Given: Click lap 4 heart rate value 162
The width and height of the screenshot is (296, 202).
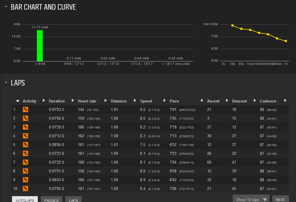Looking at the screenshot, I should pyautogui.click(x=81, y=136).
